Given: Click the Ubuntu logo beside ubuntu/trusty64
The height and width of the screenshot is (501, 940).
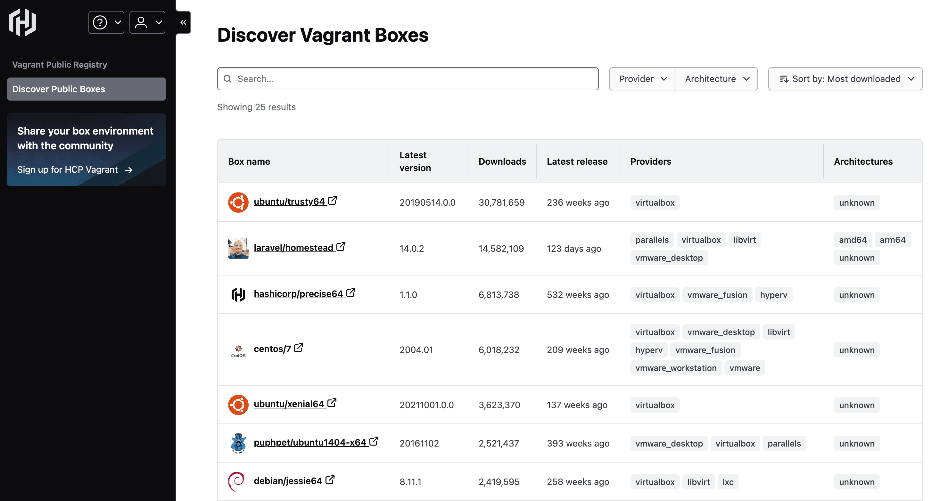Looking at the screenshot, I should [x=238, y=202].
